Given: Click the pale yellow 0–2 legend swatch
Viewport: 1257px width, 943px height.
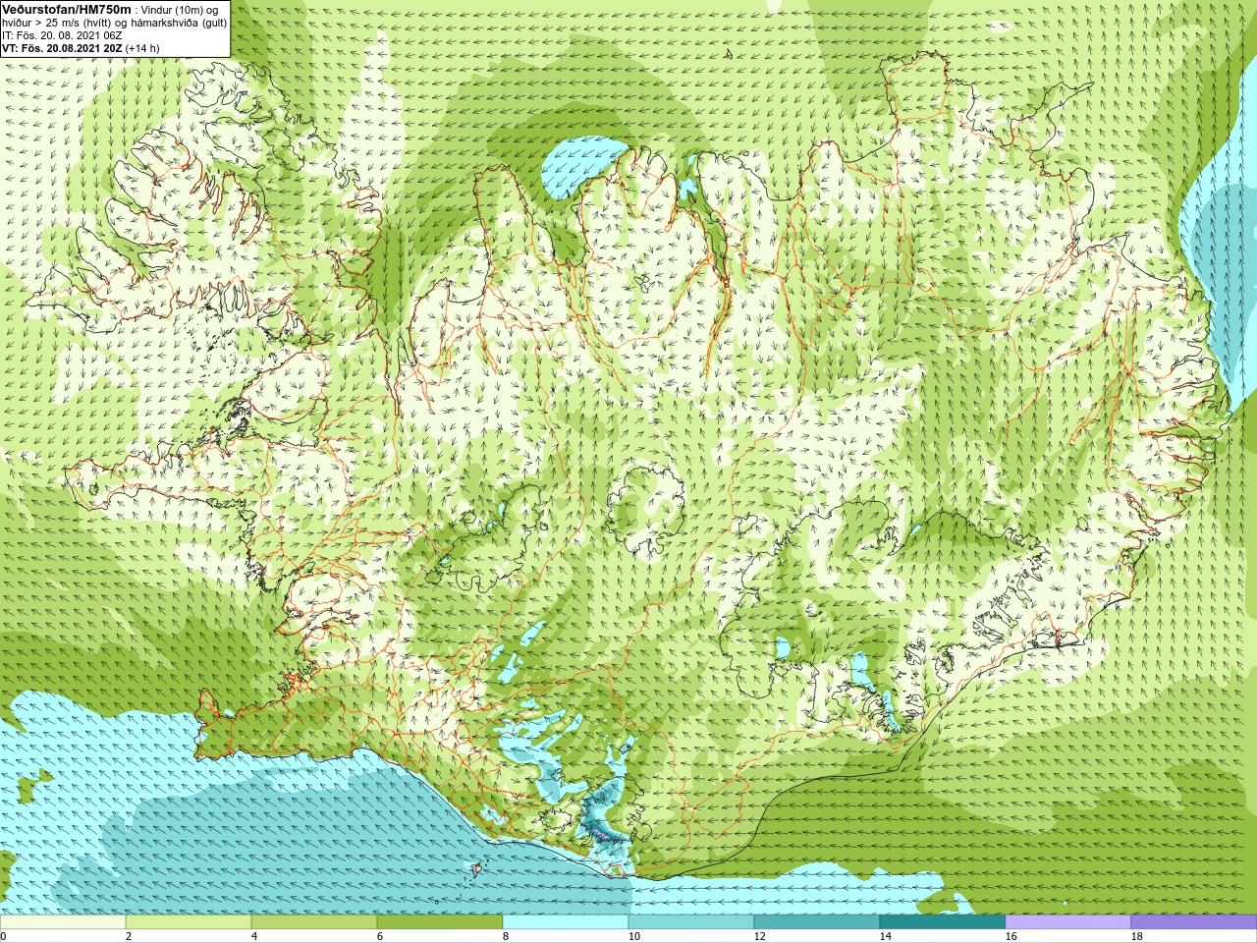Looking at the screenshot, I should [63, 922].
